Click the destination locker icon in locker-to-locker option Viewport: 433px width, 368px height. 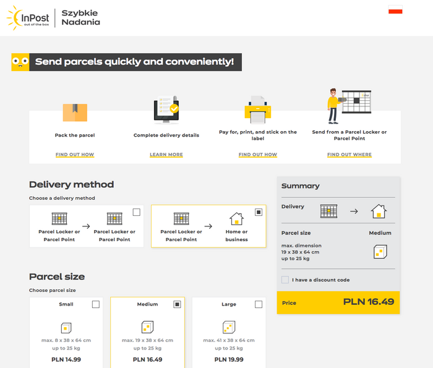114,219
